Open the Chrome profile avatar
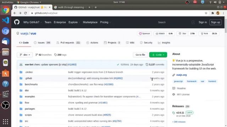This screenshot has width=227, height=127. point(218,13)
